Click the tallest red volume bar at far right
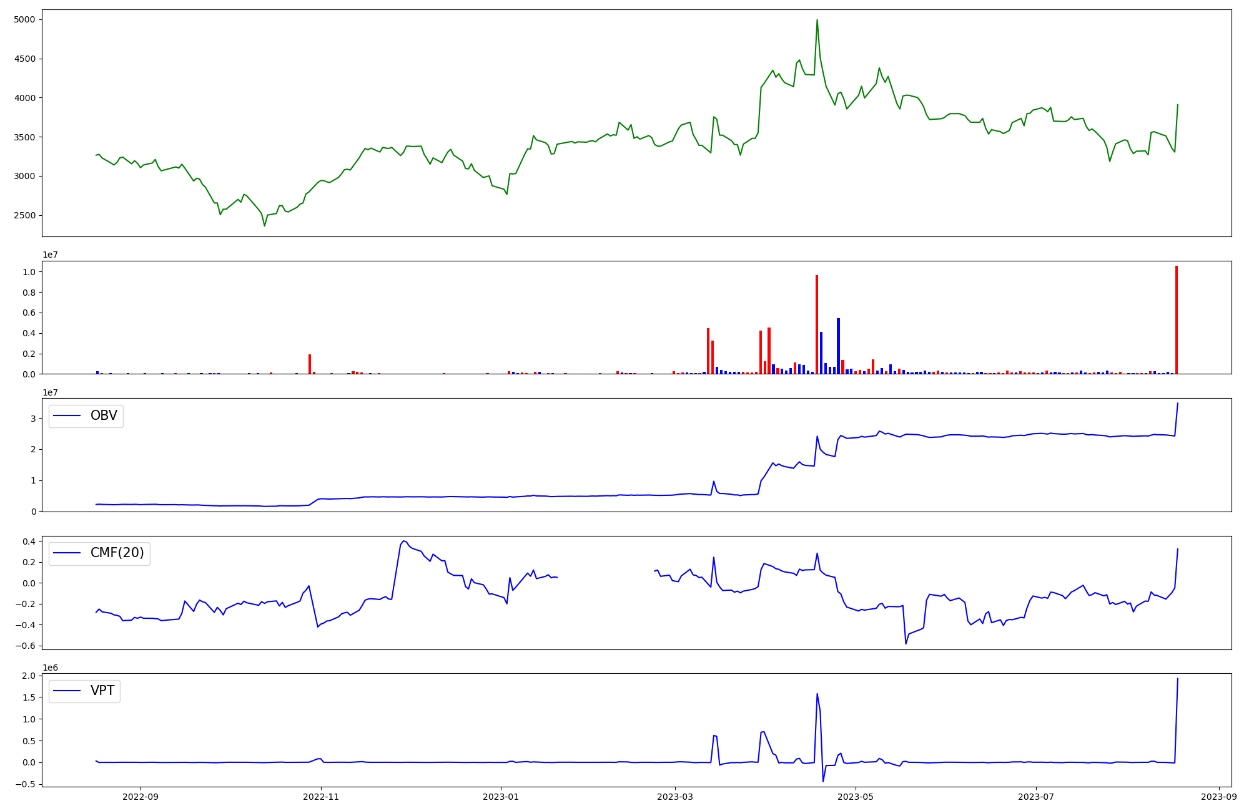The image size is (1249, 811). coord(1177,319)
